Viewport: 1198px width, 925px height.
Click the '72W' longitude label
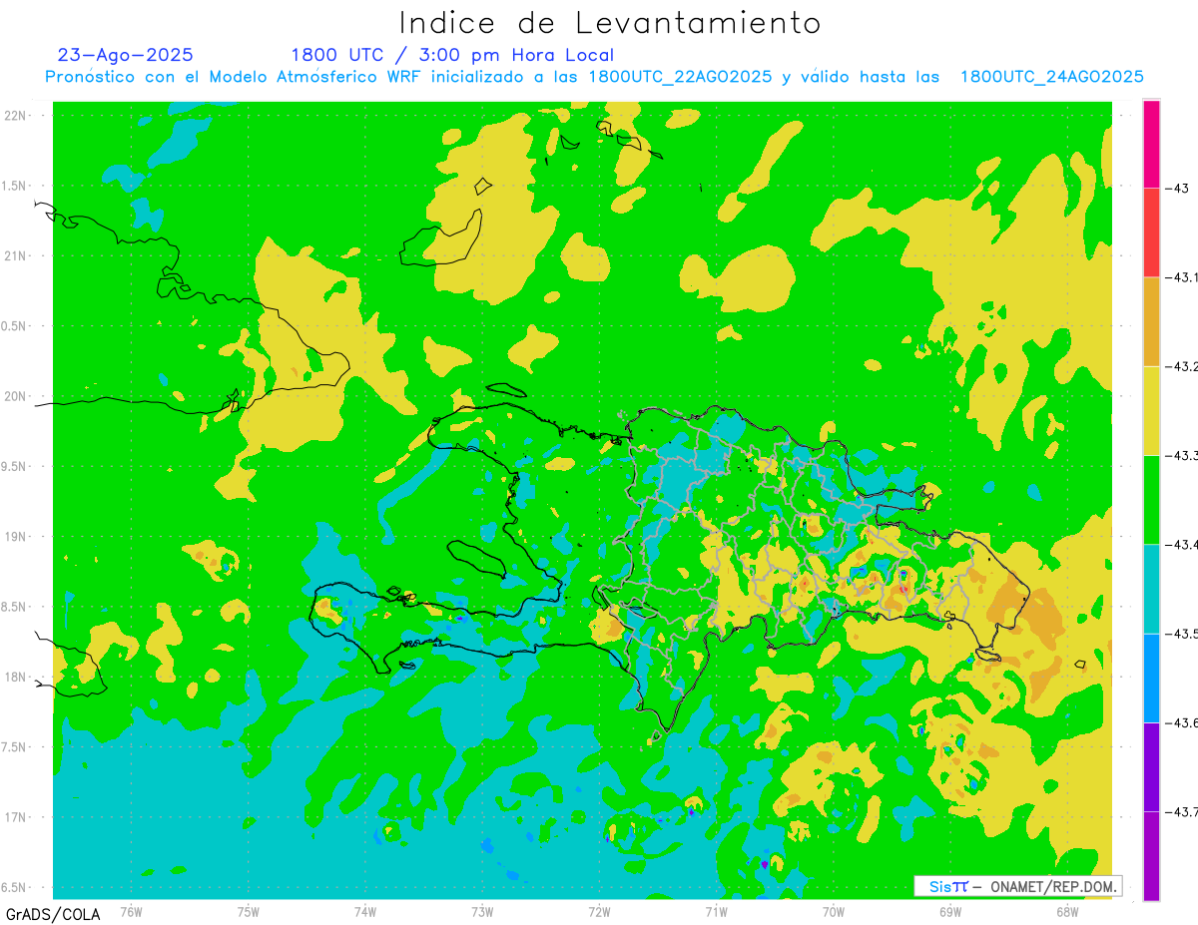[x=600, y=911]
